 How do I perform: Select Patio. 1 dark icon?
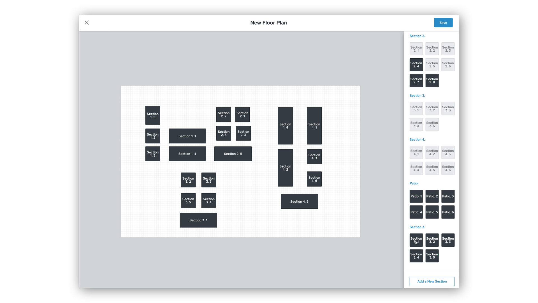point(416,196)
